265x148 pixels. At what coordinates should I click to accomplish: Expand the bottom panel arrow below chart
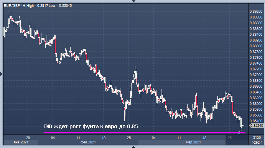133,147
